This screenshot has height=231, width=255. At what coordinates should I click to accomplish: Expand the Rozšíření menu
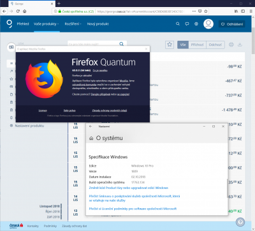pyautogui.click(x=73, y=24)
